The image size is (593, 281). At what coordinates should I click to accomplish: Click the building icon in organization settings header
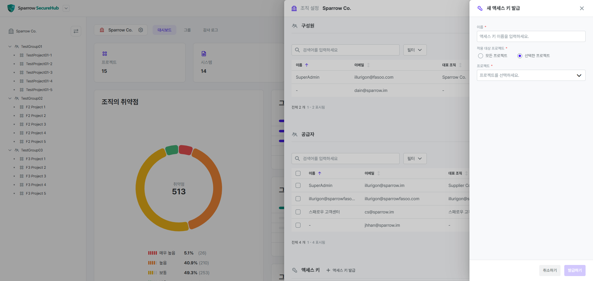pos(294,8)
